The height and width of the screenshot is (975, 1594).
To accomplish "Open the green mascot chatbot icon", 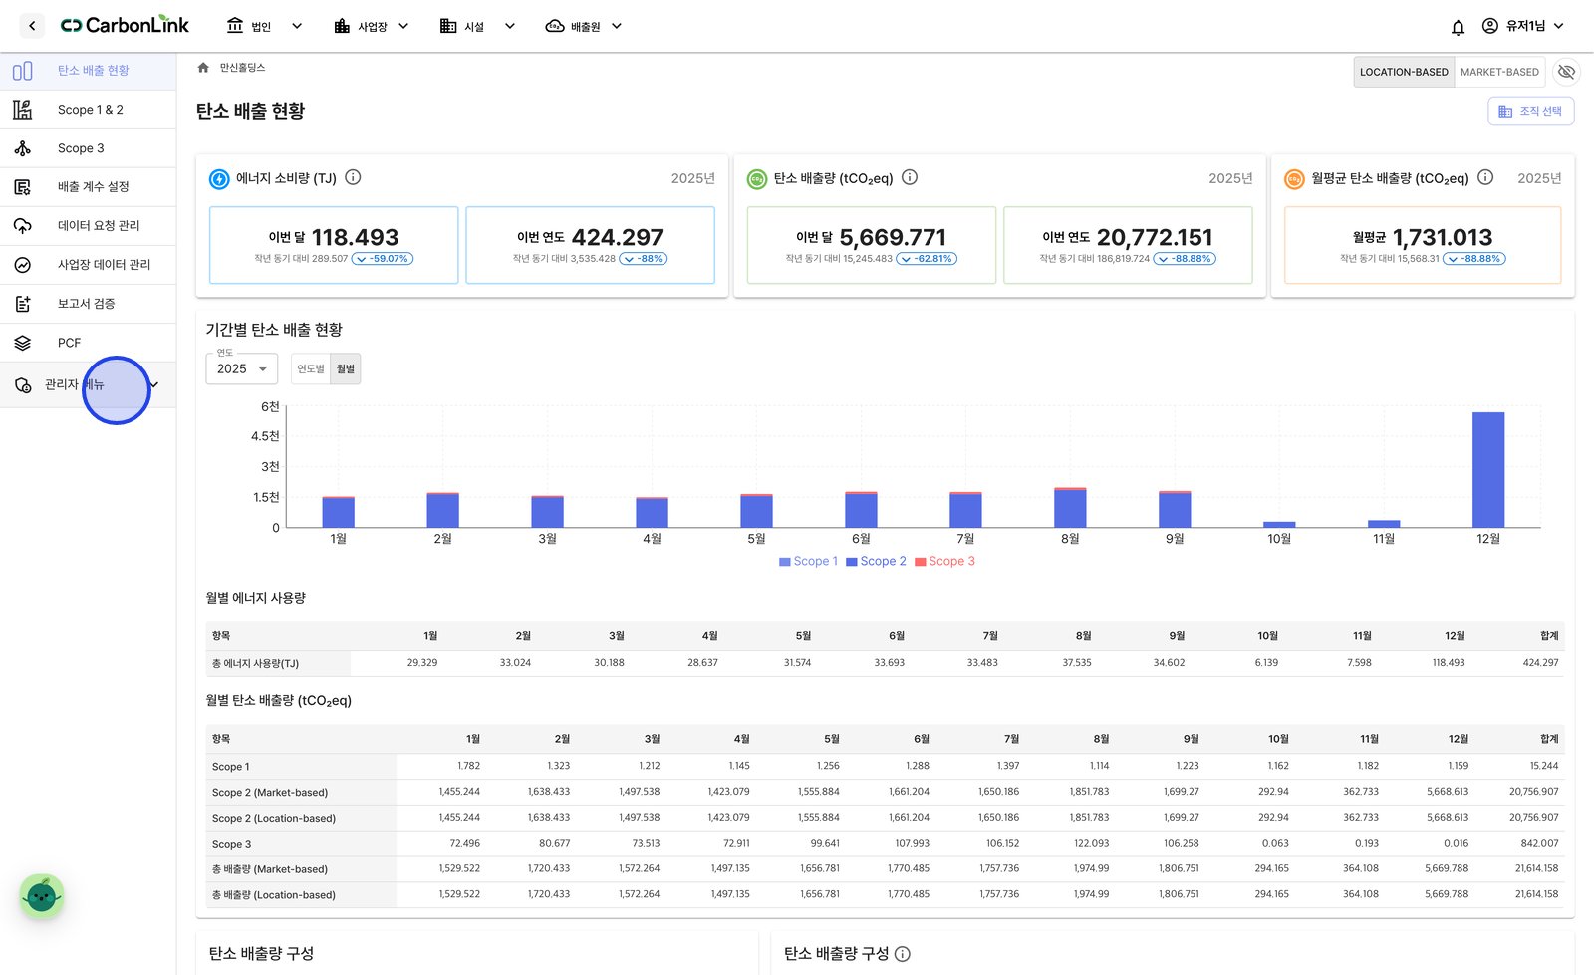I will (42, 896).
